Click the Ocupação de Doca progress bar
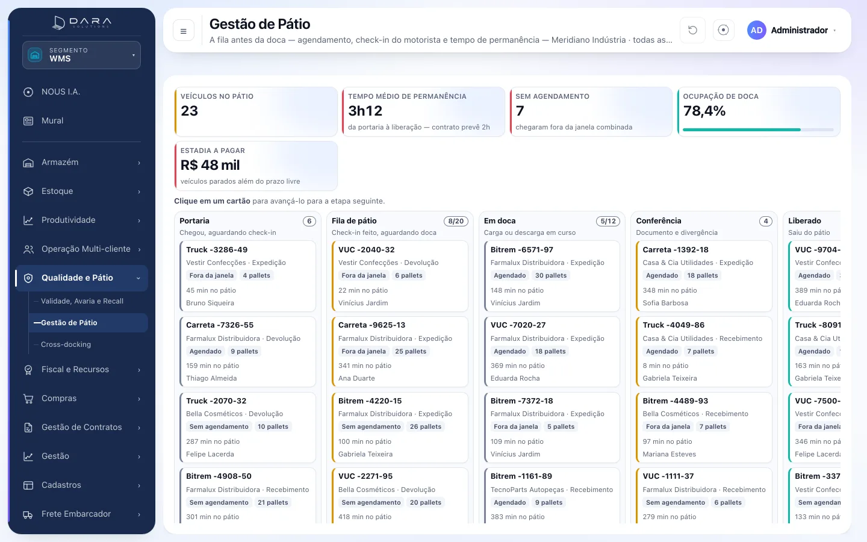Viewport: 867px width, 542px height. [759, 129]
